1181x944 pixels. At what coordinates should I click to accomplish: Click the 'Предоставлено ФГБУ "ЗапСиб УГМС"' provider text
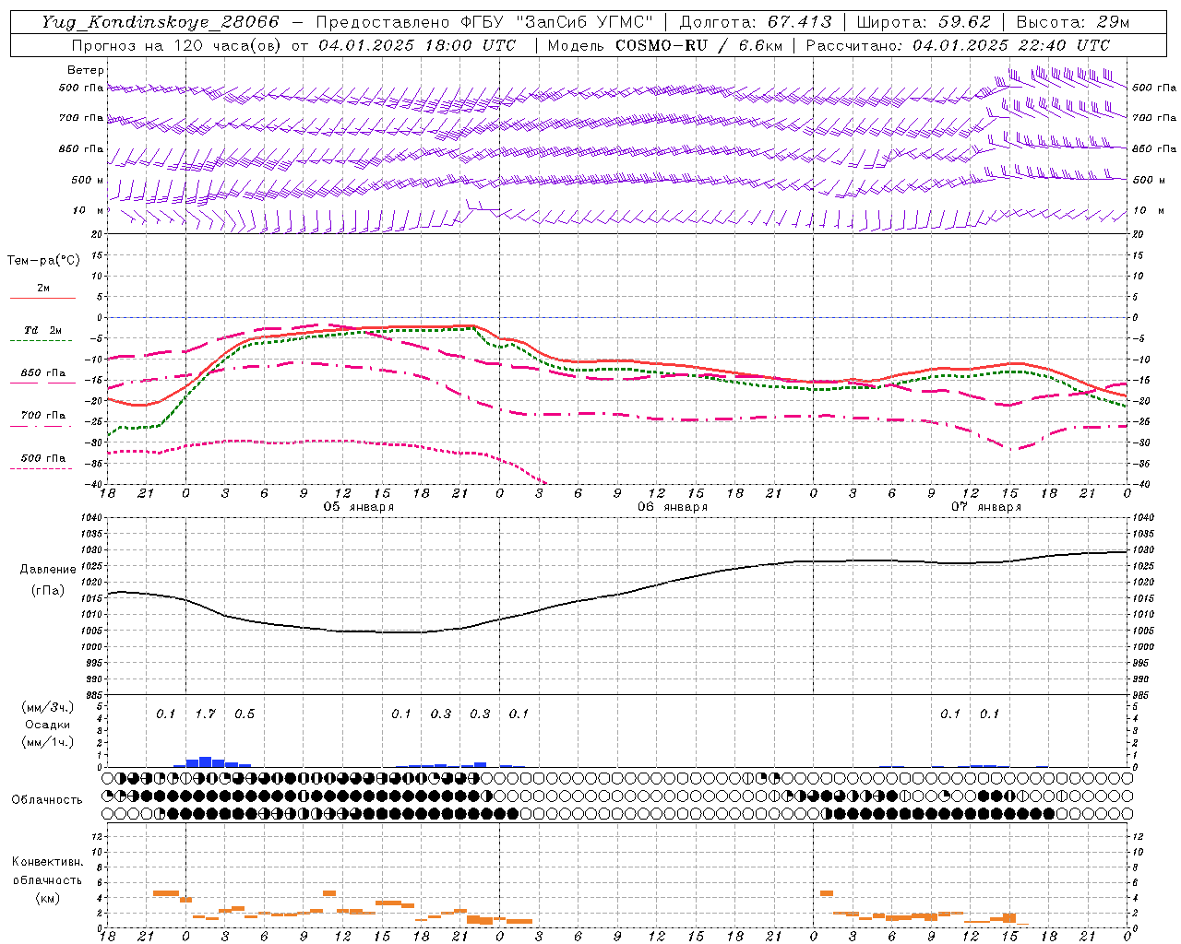tap(484, 22)
